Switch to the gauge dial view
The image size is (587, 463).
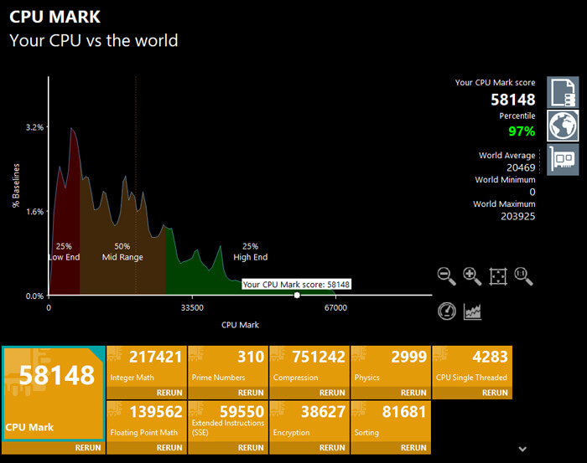click(x=447, y=311)
